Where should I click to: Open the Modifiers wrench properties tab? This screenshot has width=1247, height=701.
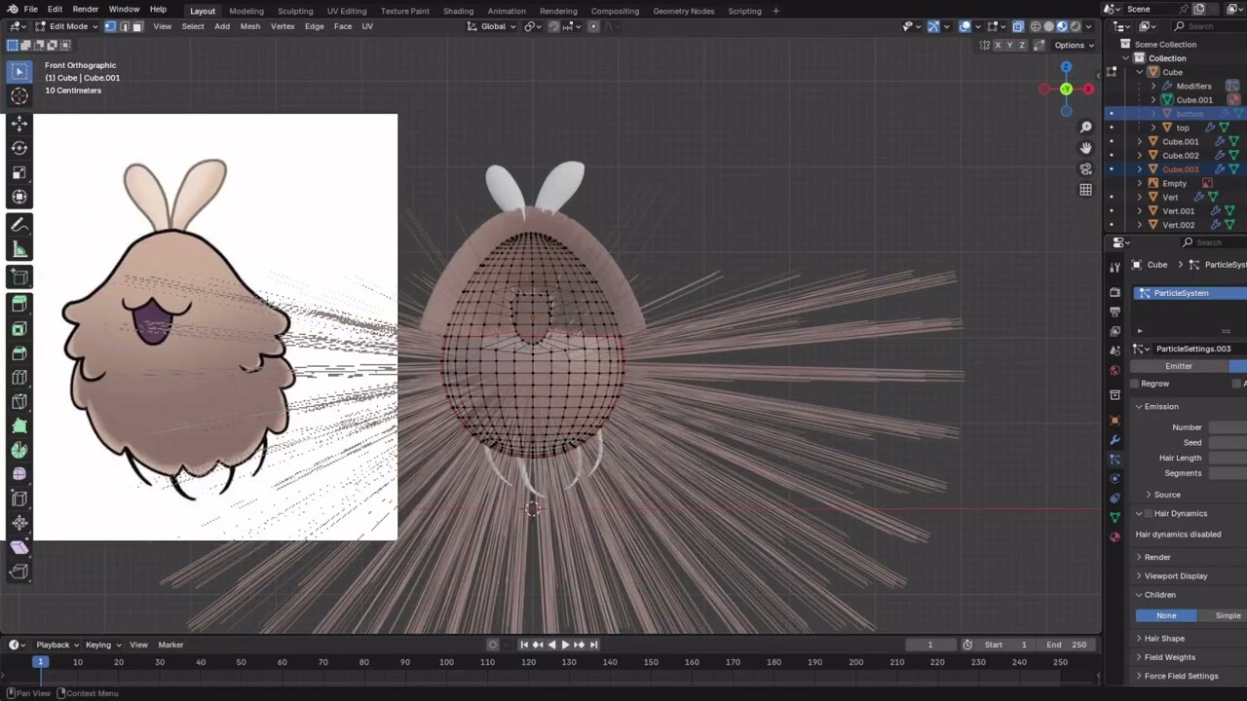(1115, 439)
